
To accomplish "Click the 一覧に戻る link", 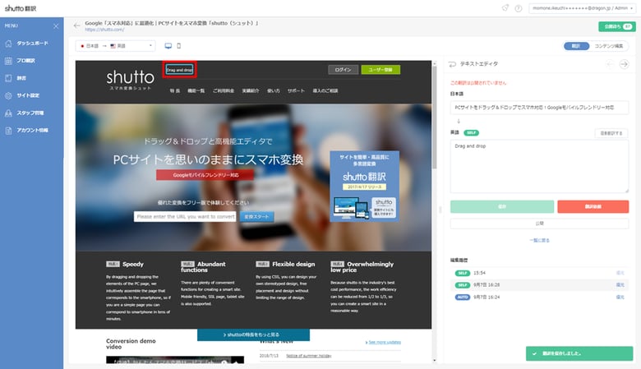I will pyautogui.click(x=539, y=240).
